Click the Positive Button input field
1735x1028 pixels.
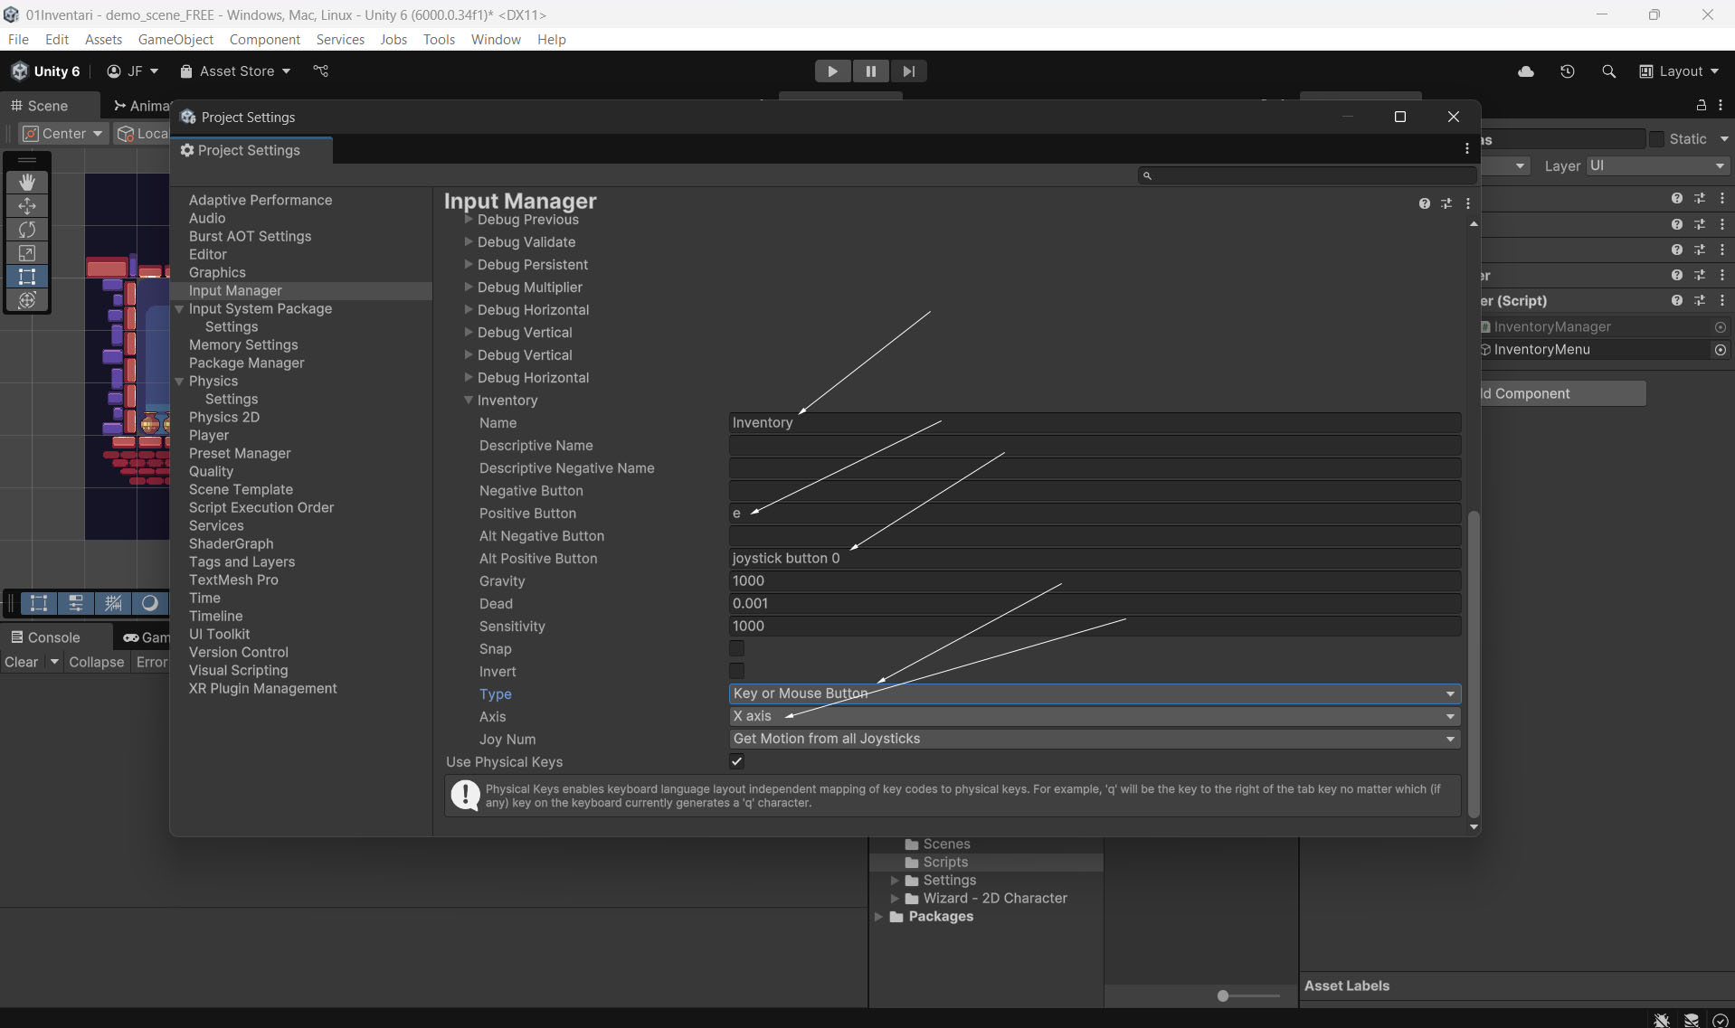point(1094,514)
